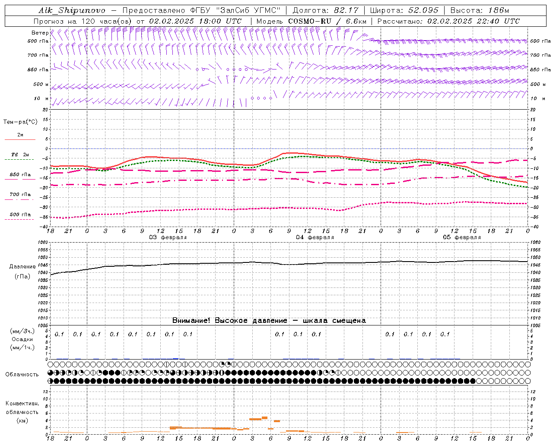Click the 'Модель COSMO-RU / 6.6км' text
This screenshot has height=442, width=553.
pyautogui.click(x=311, y=21)
